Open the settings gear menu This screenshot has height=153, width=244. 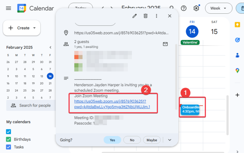pos(196,8)
